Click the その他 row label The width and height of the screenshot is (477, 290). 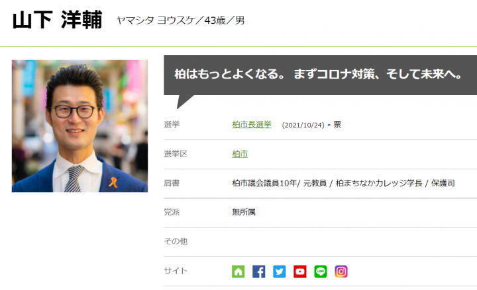click(176, 242)
